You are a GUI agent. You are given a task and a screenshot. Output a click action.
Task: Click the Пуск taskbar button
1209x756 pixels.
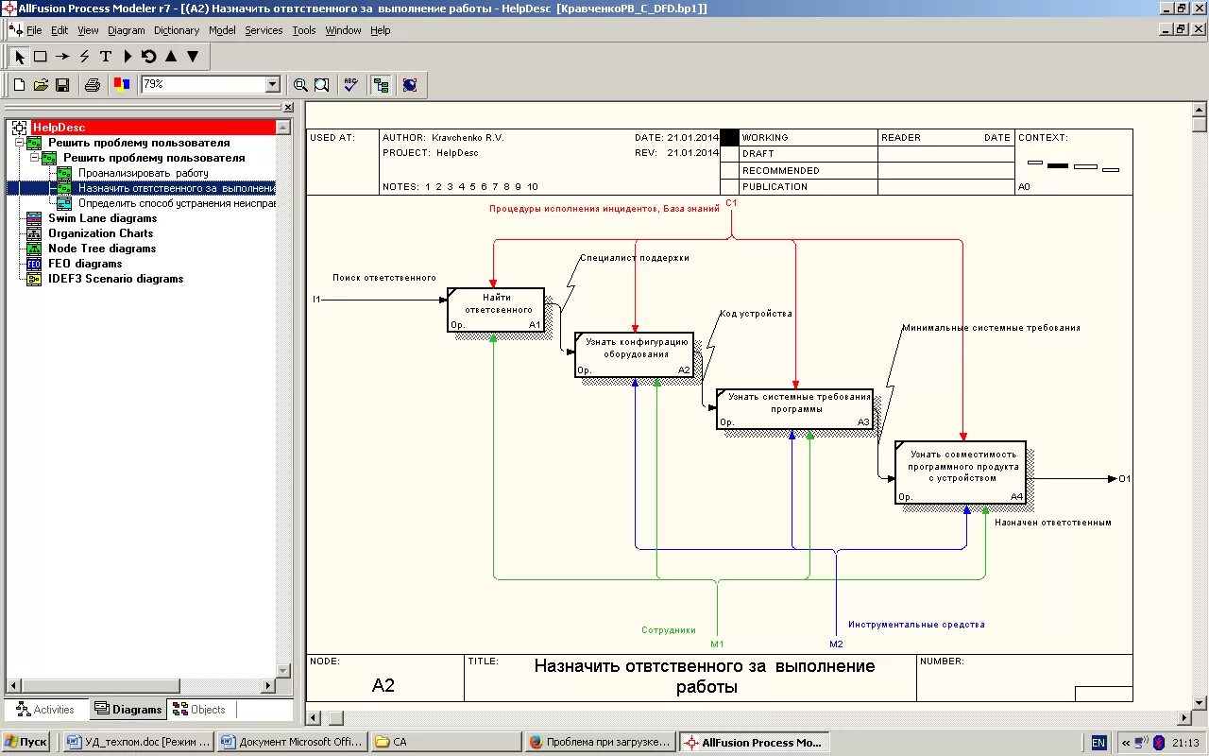tap(26, 741)
